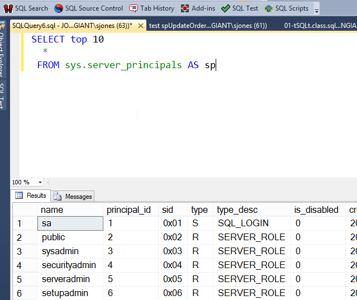Click the Add-ins toolbar icon
Screen dimensions: 357x300
click(198, 8)
